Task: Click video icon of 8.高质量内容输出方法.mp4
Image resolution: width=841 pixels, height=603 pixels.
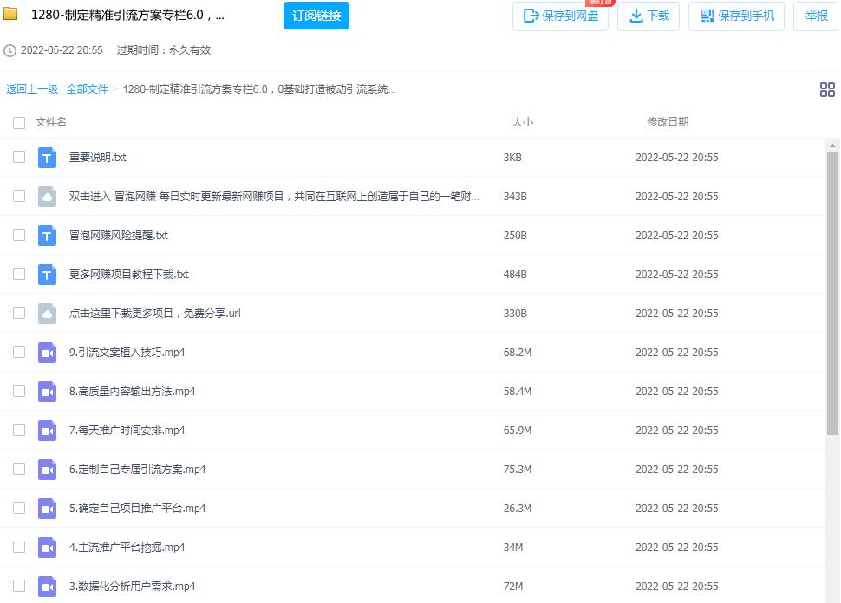Action: [47, 392]
